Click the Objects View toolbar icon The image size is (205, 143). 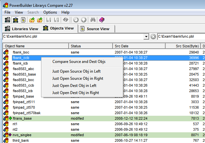[15, 20]
